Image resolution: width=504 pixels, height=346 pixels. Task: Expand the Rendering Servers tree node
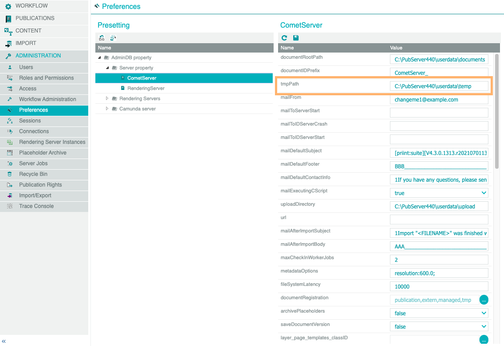pos(107,98)
